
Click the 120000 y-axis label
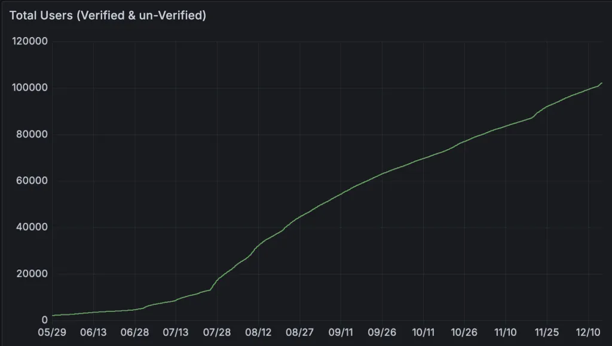[30, 42]
